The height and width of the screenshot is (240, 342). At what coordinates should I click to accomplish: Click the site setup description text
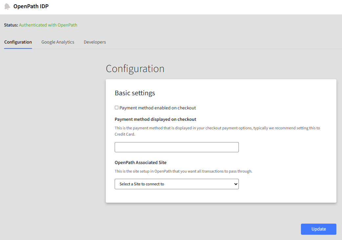pos(183,171)
